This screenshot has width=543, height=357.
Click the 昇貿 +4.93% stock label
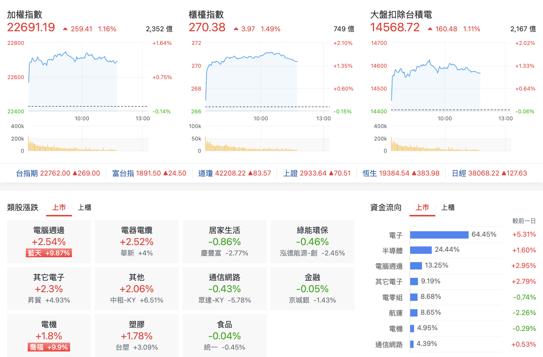click(x=49, y=300)
